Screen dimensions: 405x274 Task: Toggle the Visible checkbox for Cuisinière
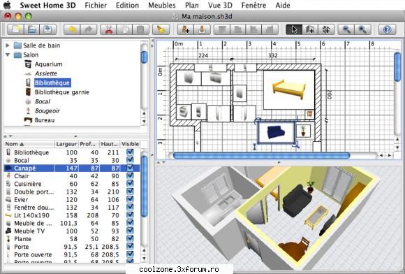pos(130,184)
